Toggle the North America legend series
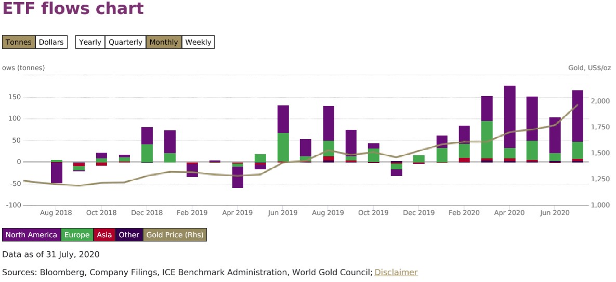The width and height of the screenshot is (616, 282). tap(31, 235)
